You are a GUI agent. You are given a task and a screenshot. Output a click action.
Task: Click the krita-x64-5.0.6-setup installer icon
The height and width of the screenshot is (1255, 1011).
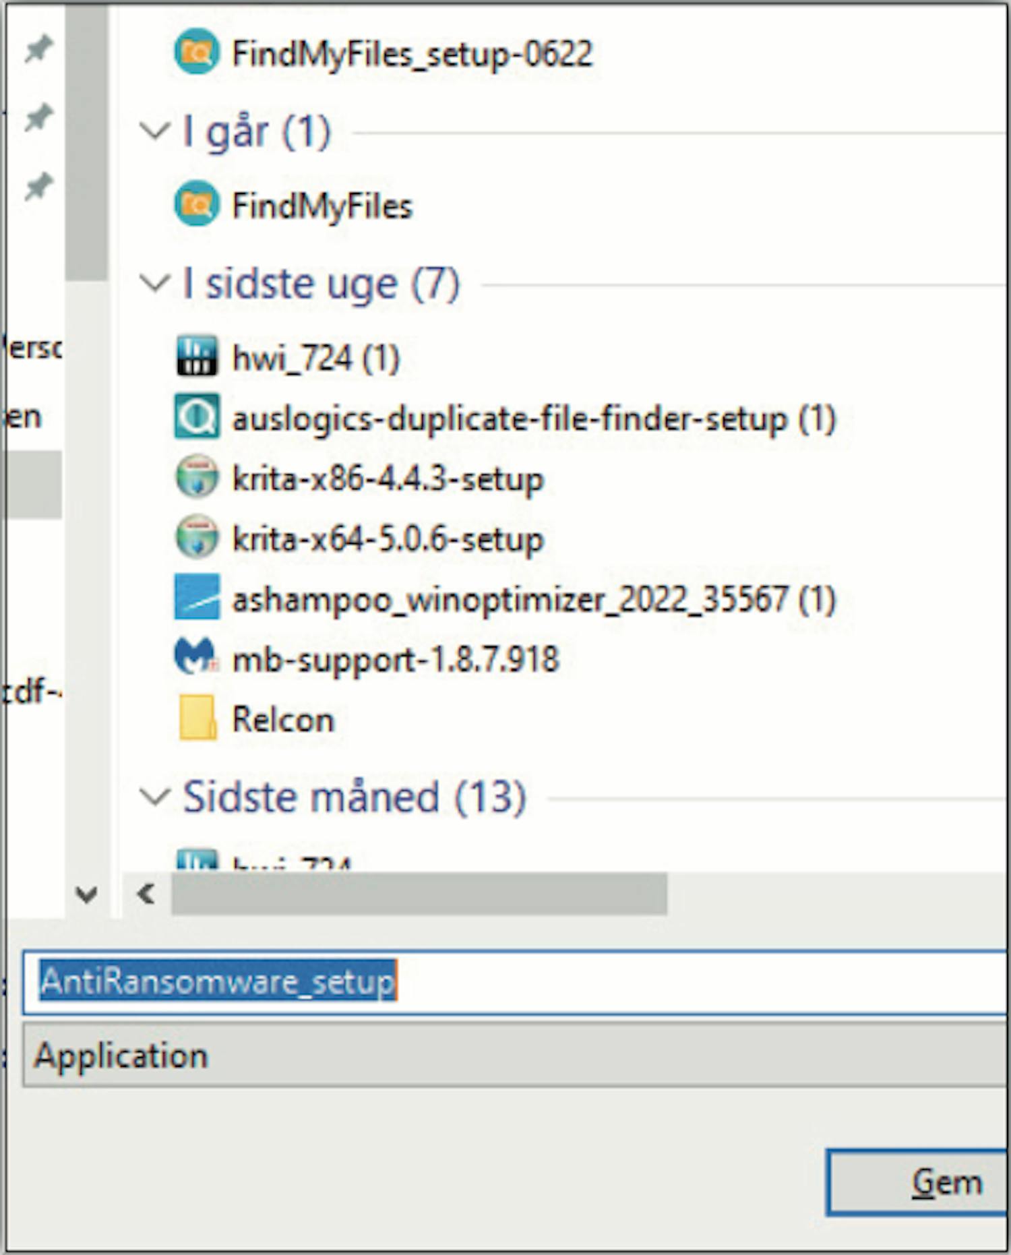(x=196, y=537)
